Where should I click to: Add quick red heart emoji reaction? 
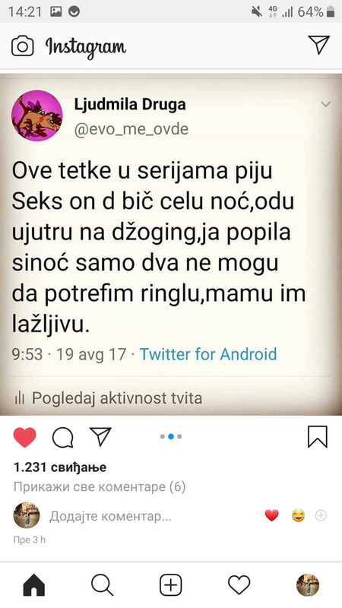(272, 515)
